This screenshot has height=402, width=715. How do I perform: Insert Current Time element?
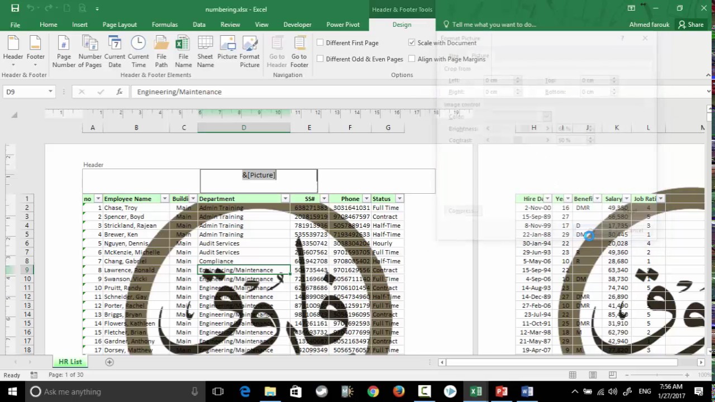pos(138,51)
